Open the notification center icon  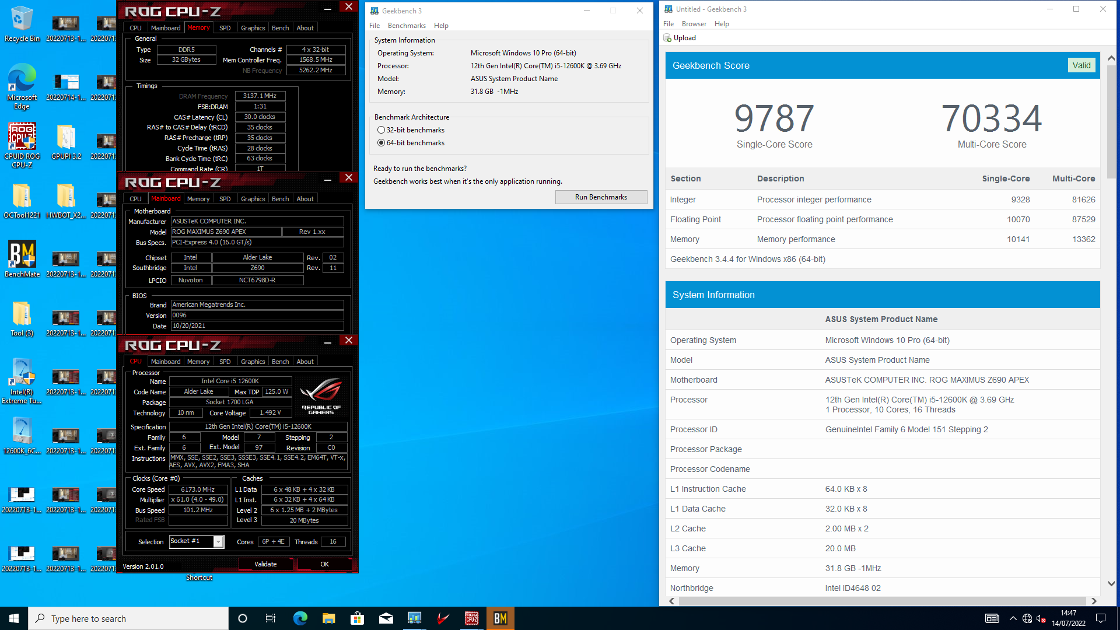[1101, 618]
